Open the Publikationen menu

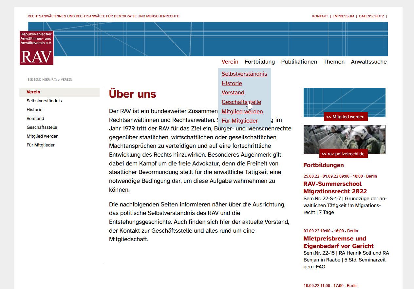click(x=299, y=62)
